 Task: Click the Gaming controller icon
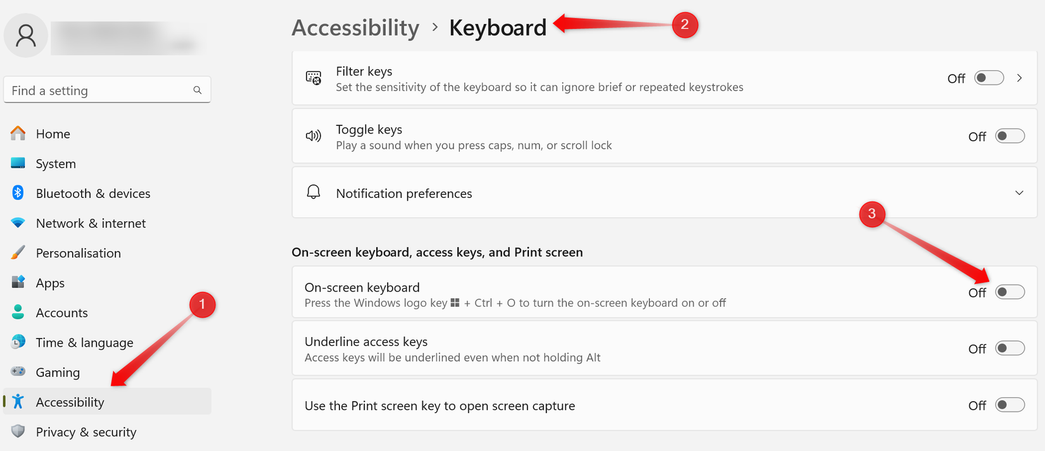17,372
